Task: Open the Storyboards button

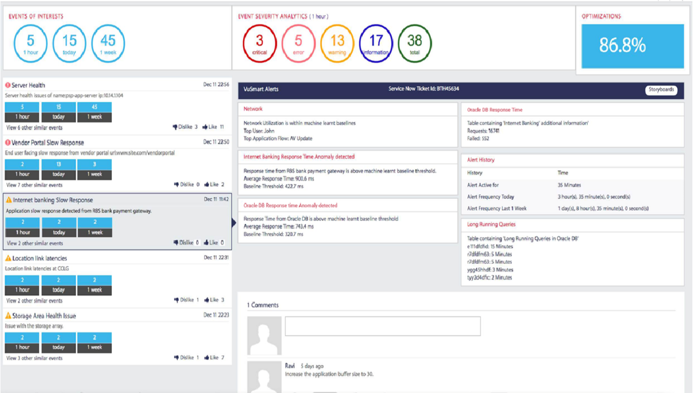Action: pyautogui.click(x=661, y=90)
